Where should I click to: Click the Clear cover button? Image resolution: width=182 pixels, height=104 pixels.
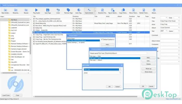(x=17, y=95)
